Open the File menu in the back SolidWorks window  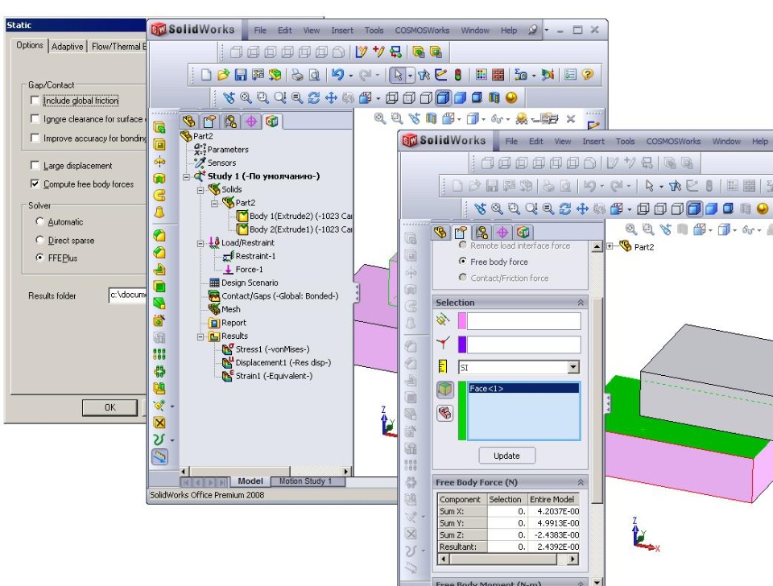coord(260,30)
